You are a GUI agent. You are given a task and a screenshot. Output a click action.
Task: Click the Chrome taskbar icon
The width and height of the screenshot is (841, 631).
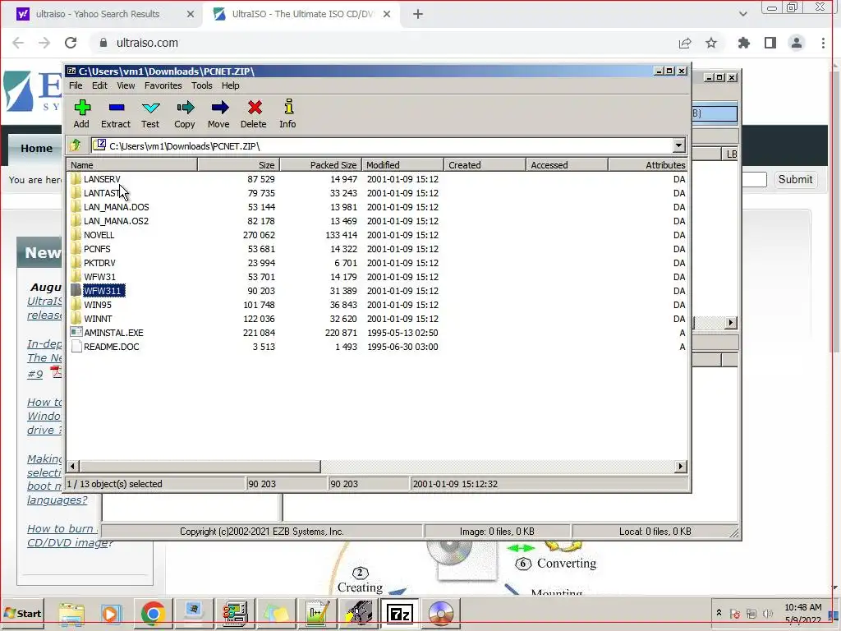153,613
